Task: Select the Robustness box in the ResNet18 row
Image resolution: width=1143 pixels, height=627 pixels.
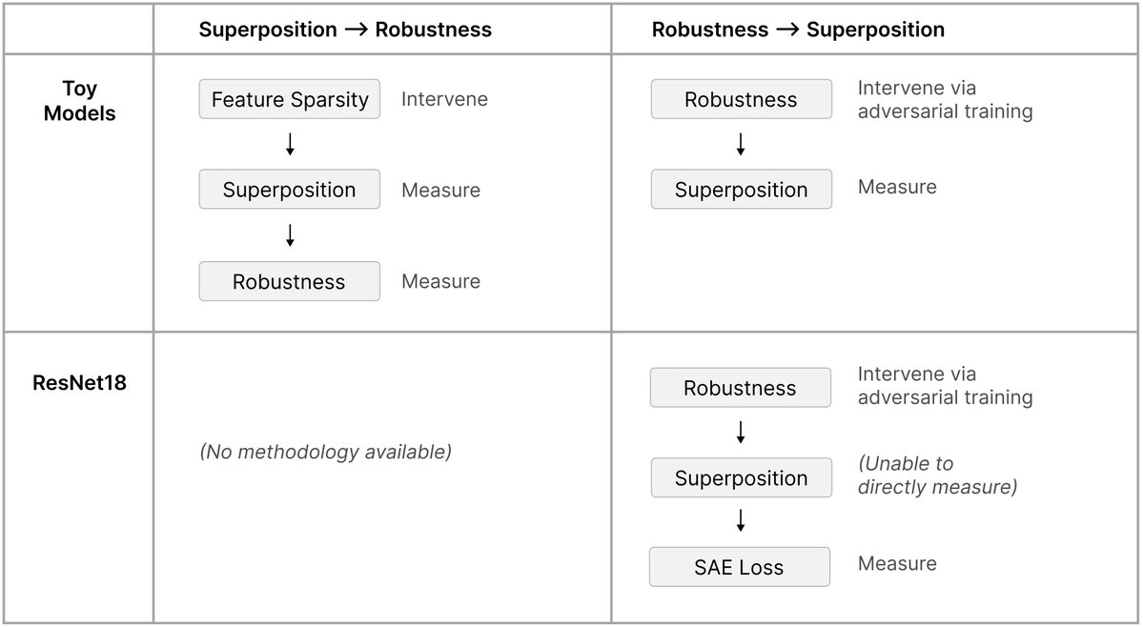Action: coord(740,388)
